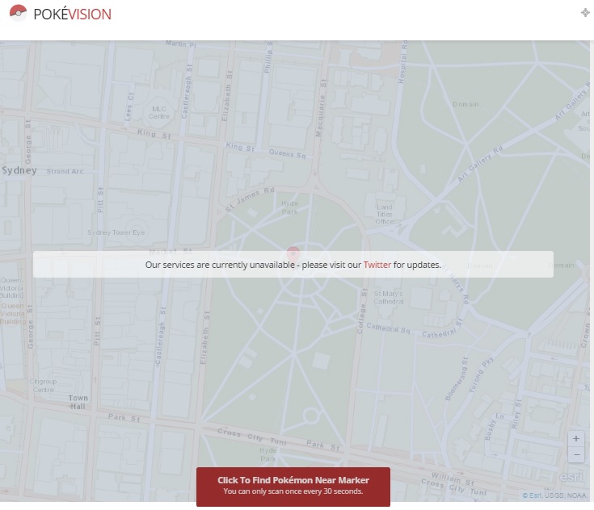The height and width of the screenshot is (510, 594).
Task: Click the William St street label
Action: pos(453,479)
